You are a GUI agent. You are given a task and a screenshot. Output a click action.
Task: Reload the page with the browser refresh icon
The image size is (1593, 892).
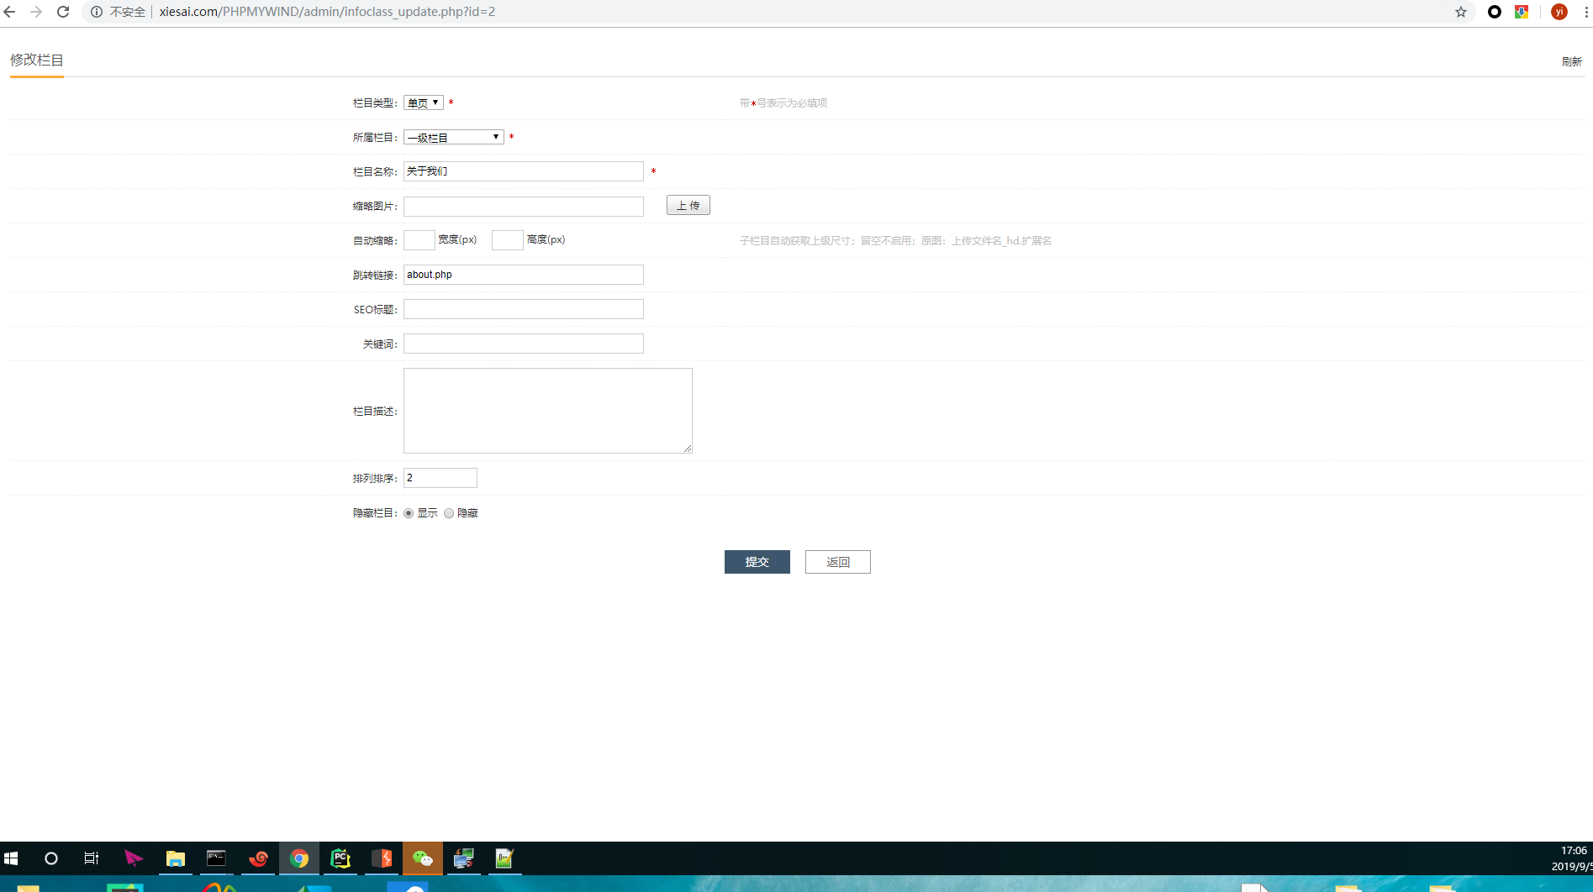63,12
